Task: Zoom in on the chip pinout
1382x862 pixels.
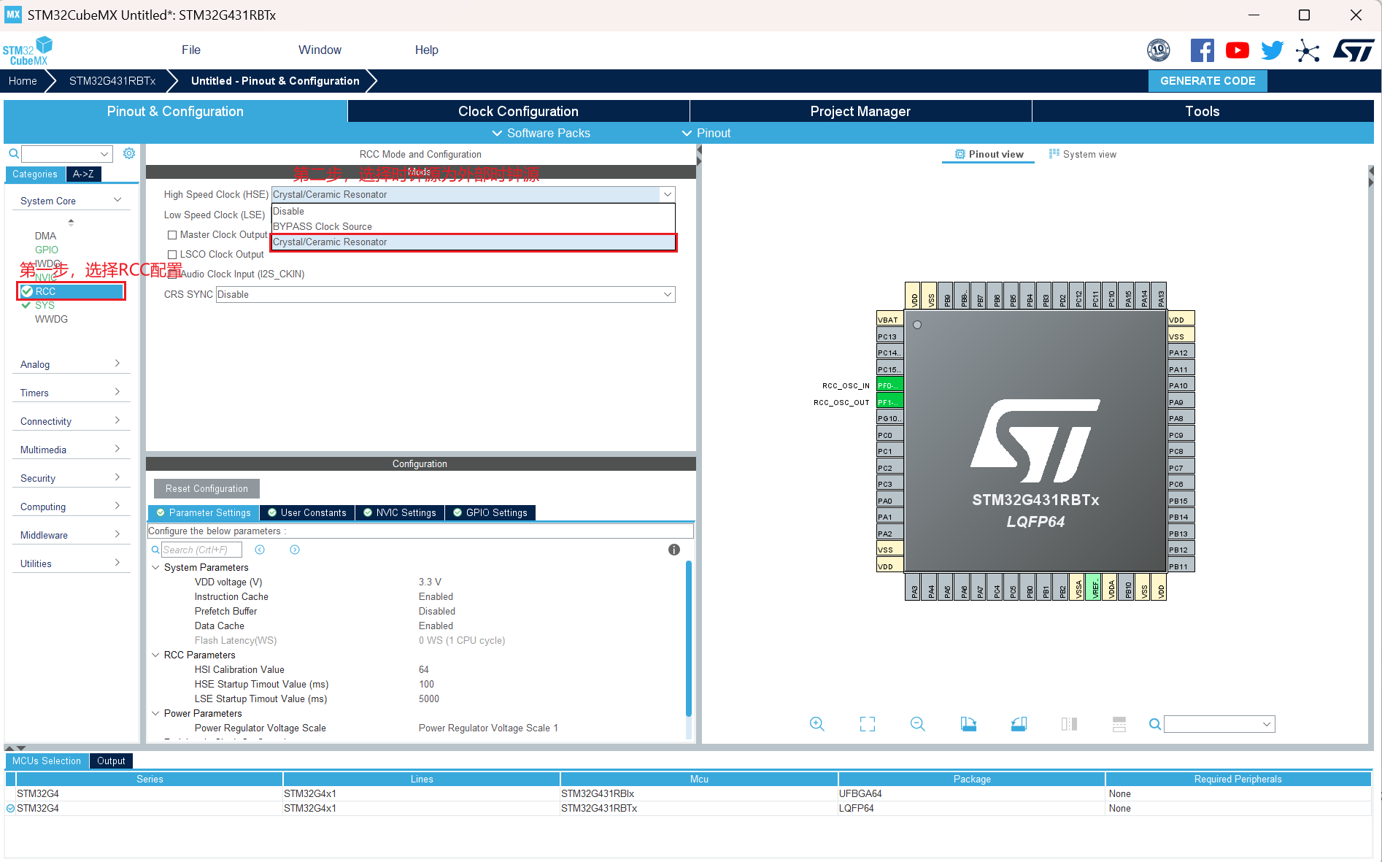Action: [x=817, y=724]
